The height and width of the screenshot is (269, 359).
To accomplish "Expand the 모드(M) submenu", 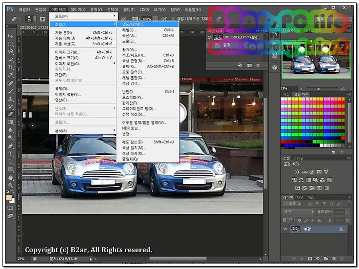I will pos(83,16).
